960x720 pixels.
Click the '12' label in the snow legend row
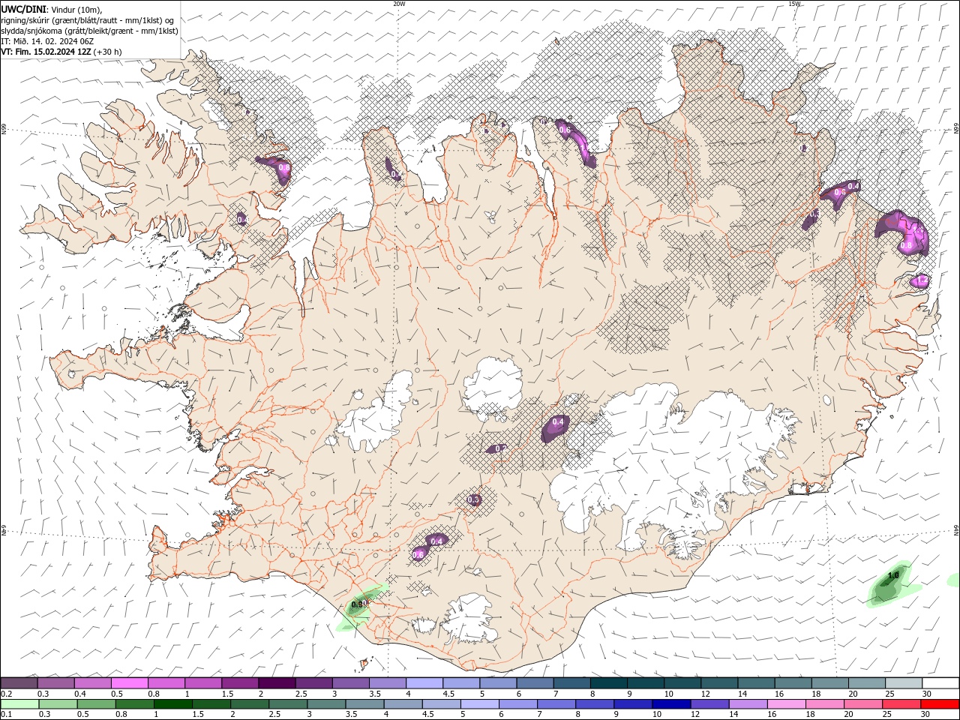click(704, 694)
